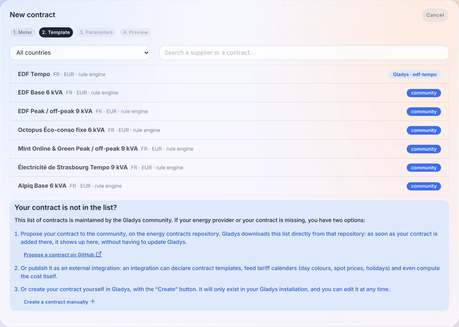Pick Électricité de Strasbourg Tempo 9 kVA
This screenshot has width=459, height=327.
pyautogui.click(x=229, y=167)
